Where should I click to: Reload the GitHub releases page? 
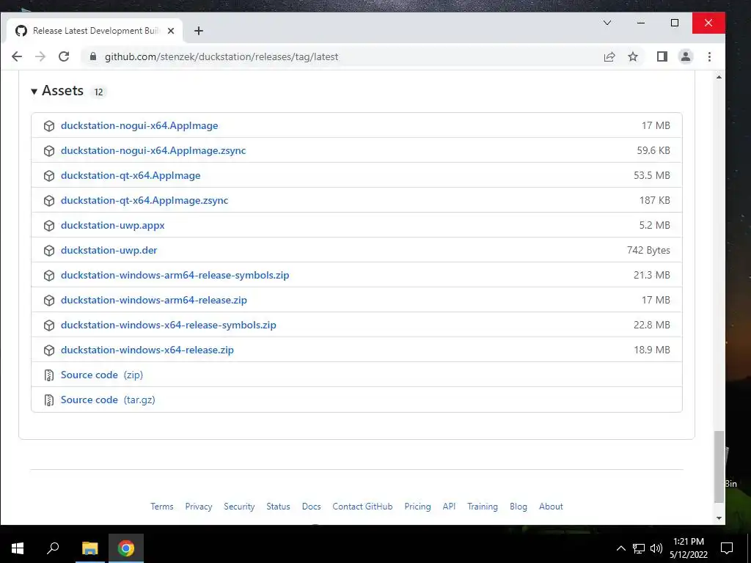(64, 56)
